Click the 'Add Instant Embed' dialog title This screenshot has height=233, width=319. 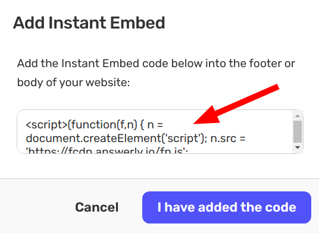click(89, 23)
